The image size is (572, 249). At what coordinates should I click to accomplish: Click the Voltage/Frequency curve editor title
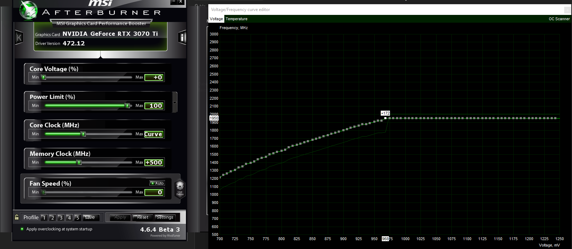(240, 10)
